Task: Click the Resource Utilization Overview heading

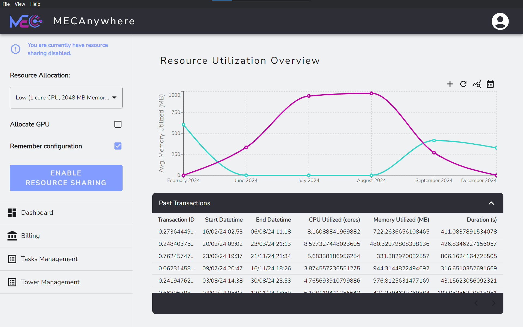Action: pyautogui.click(x=240, y=60)
